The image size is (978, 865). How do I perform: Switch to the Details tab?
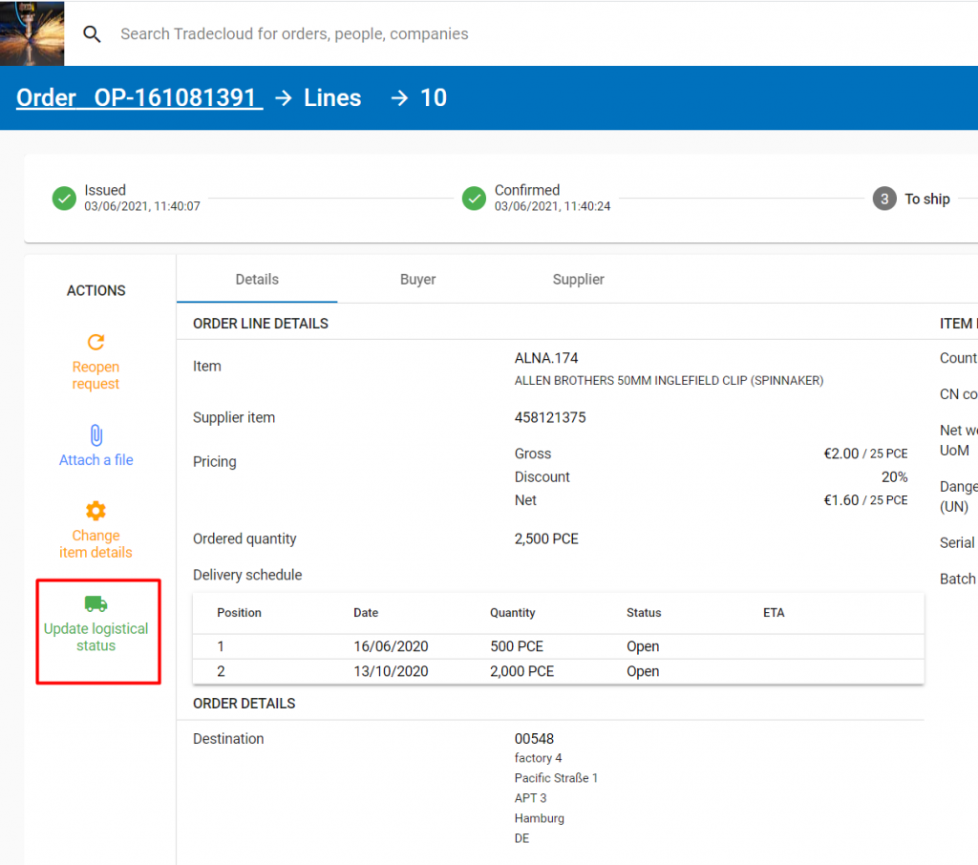pos(257,280)
